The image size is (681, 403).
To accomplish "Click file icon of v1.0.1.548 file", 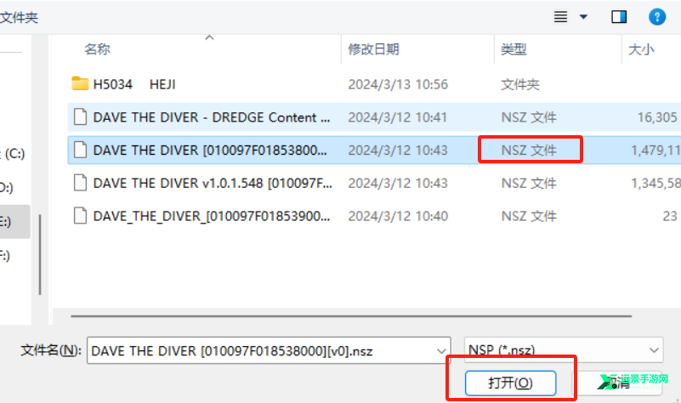I will click(80, 183).
